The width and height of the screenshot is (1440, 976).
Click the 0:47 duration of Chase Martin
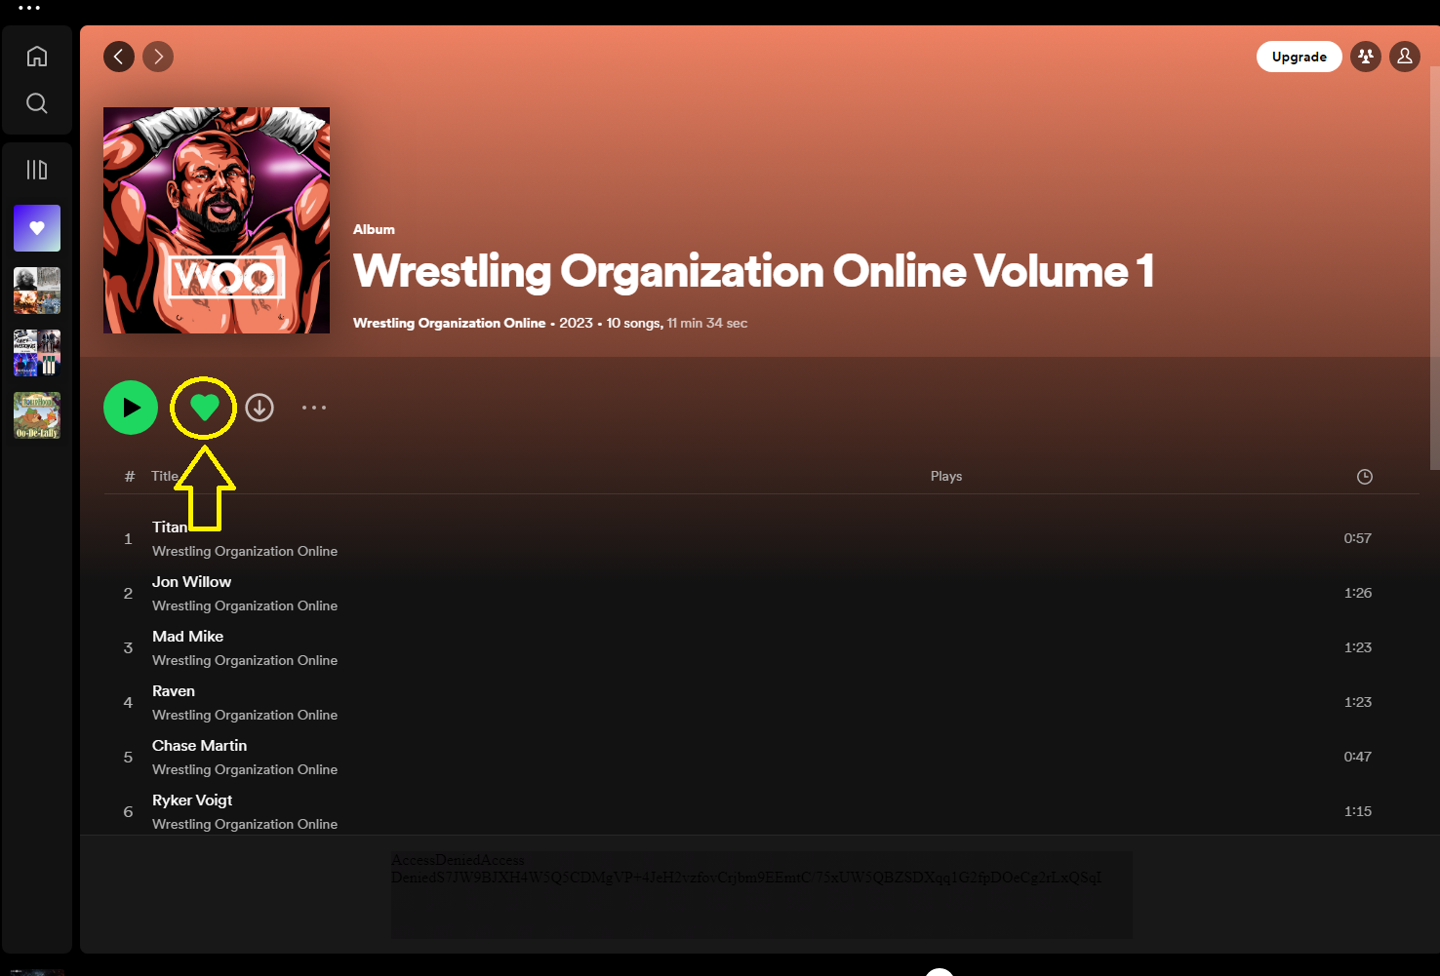coord(1358,757)
